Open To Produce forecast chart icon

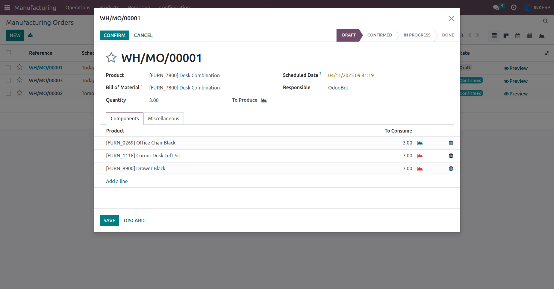264,100
